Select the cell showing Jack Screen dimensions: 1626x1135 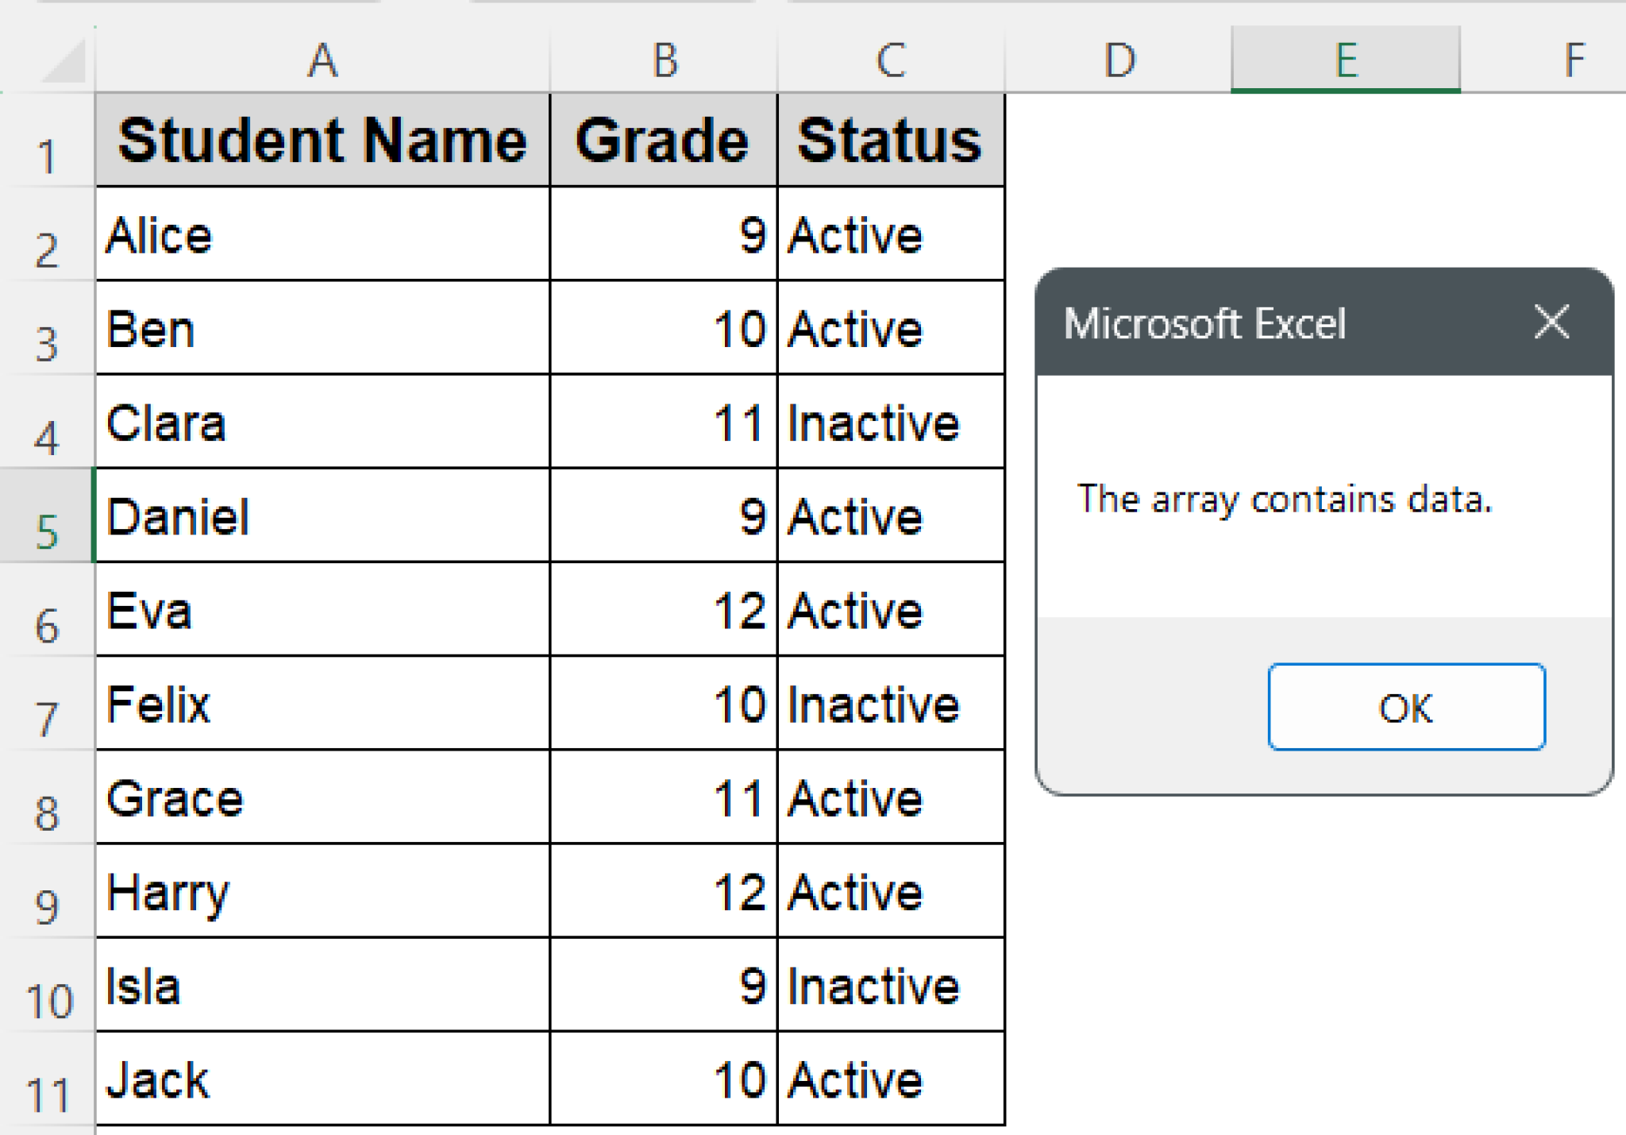(x=322, y=1079)
